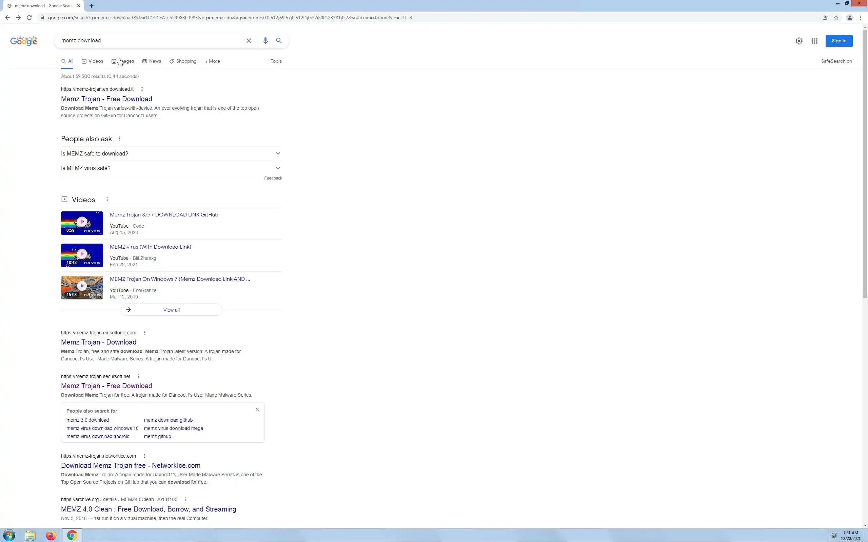Launch Firefox from the taskbar

click(51, 535)
